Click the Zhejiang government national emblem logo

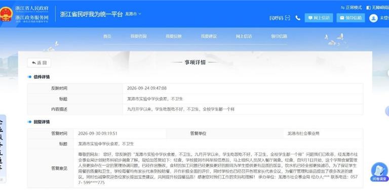click(x=6, y=14)
